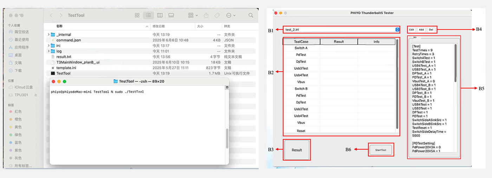This screenshot has width=492, height=178.
Task: Open the Finder search magnifier
Action: pyautogui.click(x=251, y=15)
